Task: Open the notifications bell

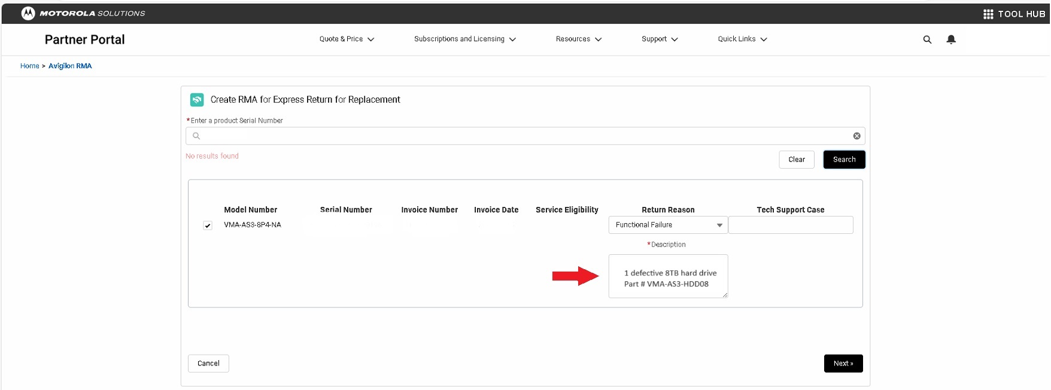Action: pyautogui.click(x=951, y=39)
